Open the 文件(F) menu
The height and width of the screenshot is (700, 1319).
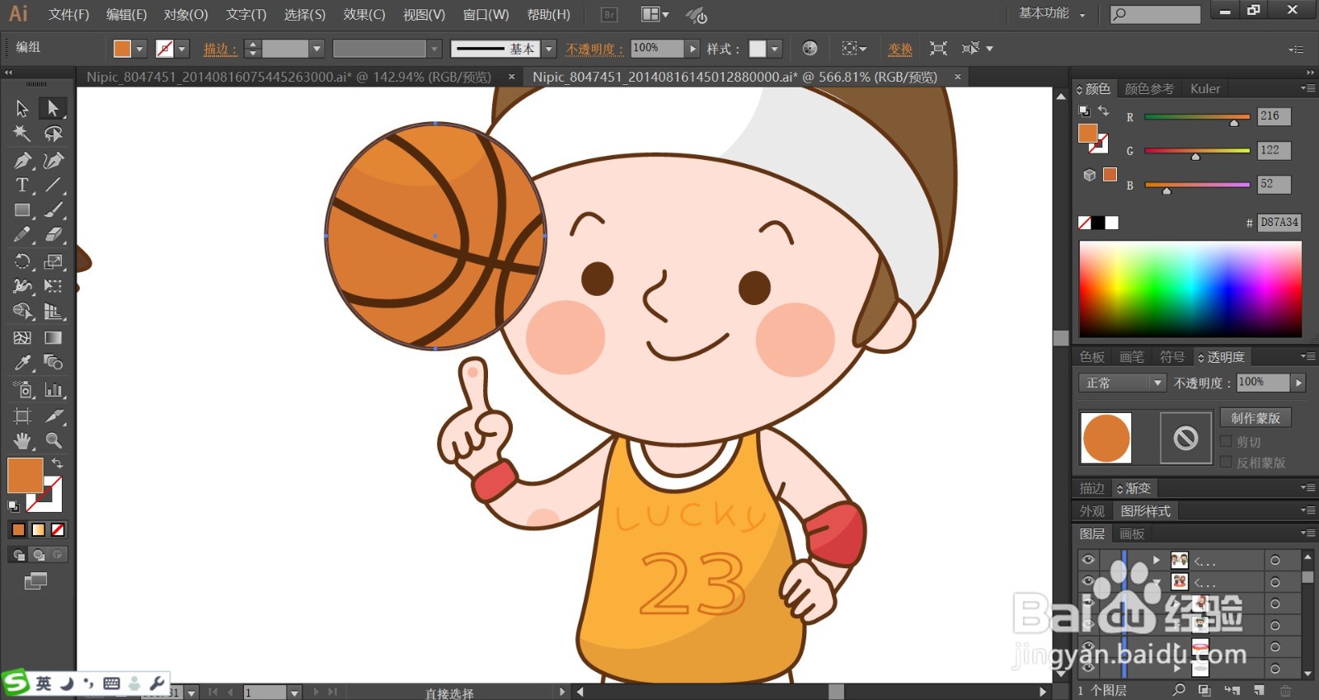pyautogui.click(x=68, y=14)
